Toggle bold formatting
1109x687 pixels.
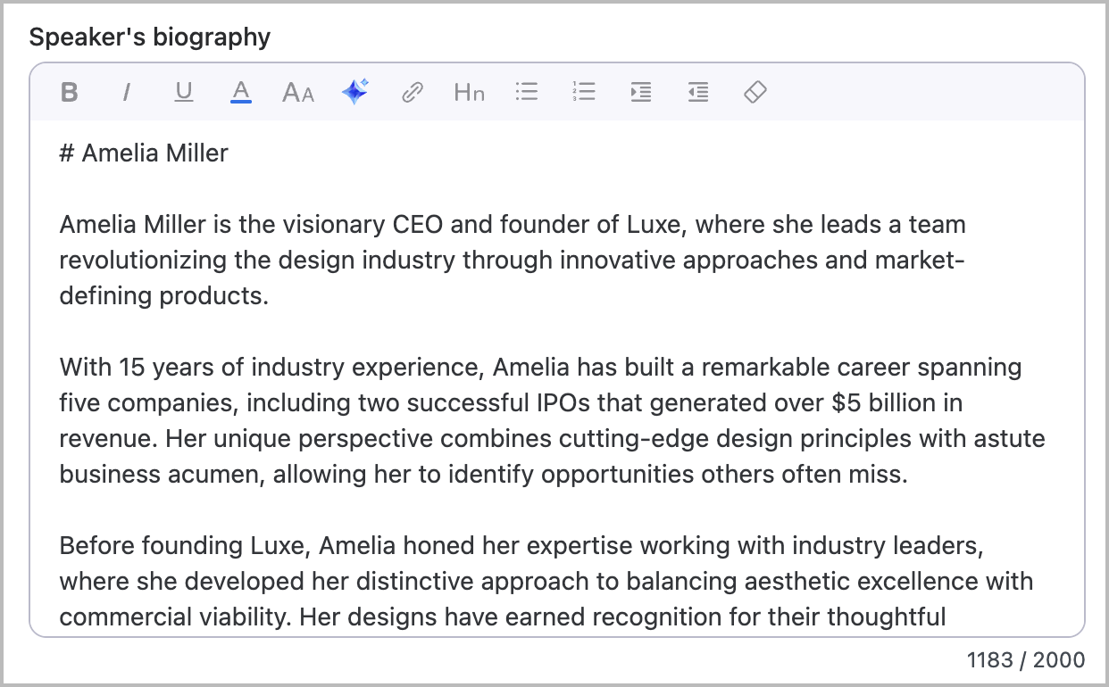pyautogui.click(x=70, y=92)
